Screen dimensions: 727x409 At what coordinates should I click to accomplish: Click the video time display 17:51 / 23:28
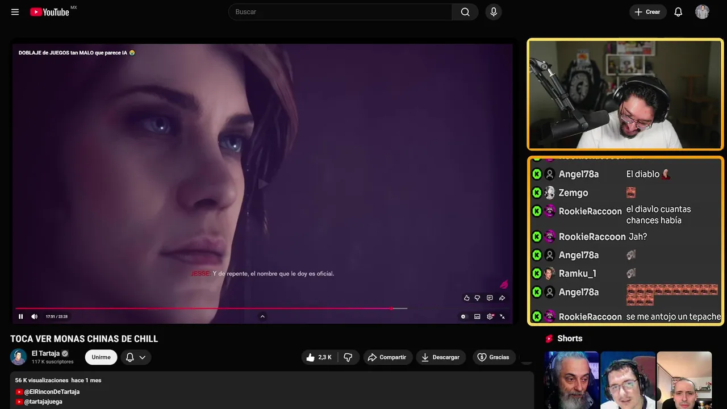(57, 316)
